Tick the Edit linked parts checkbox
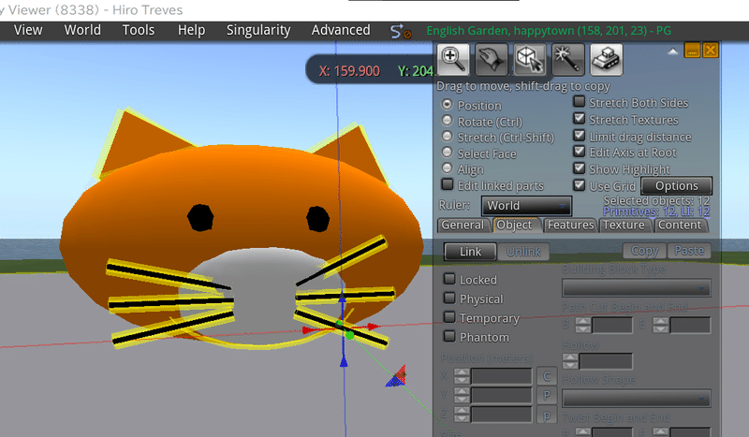 click(448, 184)
